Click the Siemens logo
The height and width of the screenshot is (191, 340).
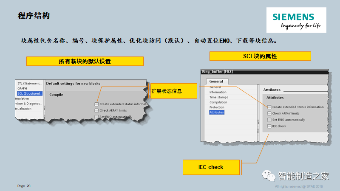coord(296,20)
